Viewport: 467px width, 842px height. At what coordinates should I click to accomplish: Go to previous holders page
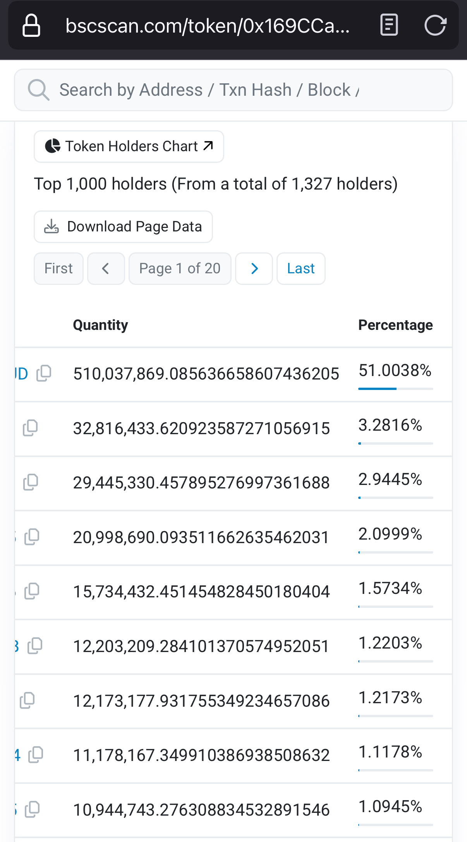click(x=106, y=269)
